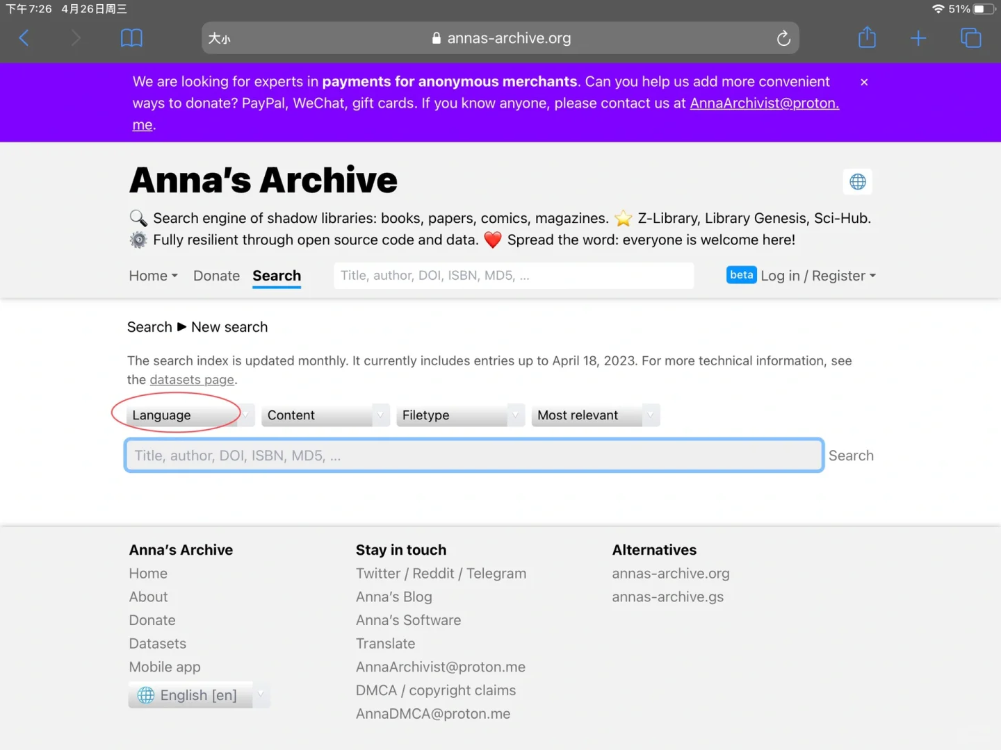The height and width of the screenshot is (750, 1001).
Task: Reload the page with refresh icon
Action: pos(783,38)
